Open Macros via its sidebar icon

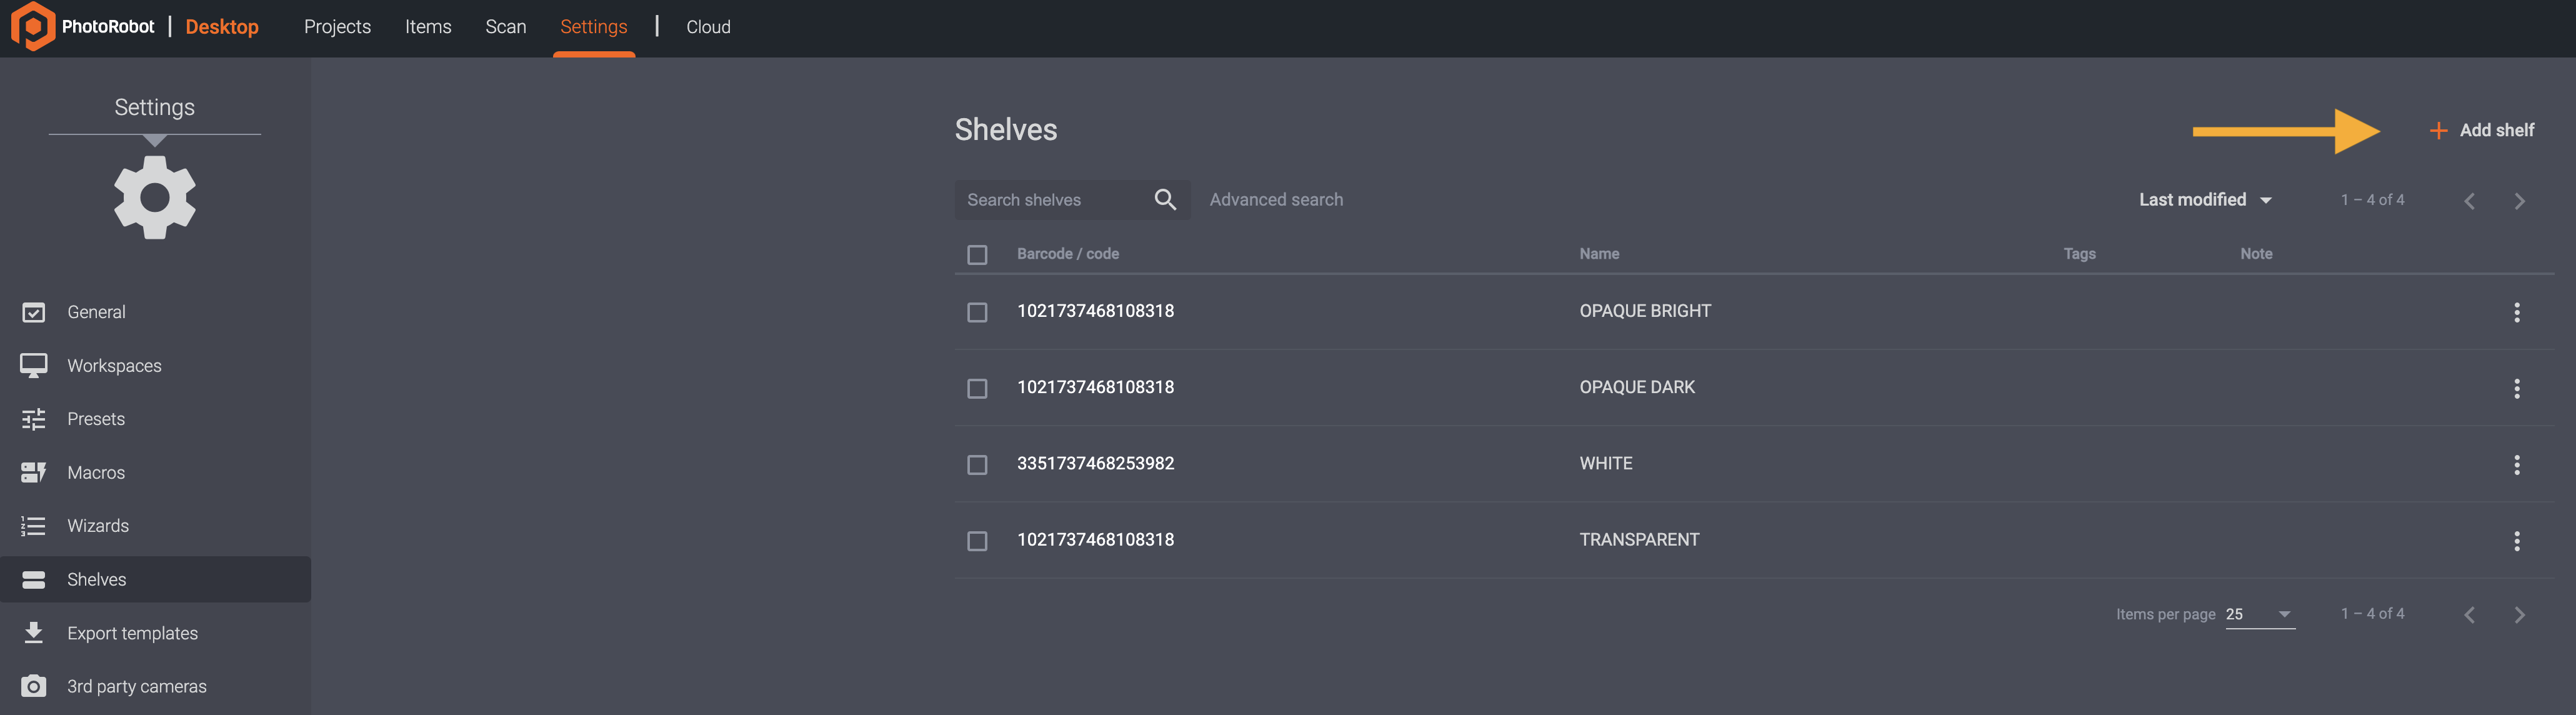pyautogui.click(x=33, y=472)
